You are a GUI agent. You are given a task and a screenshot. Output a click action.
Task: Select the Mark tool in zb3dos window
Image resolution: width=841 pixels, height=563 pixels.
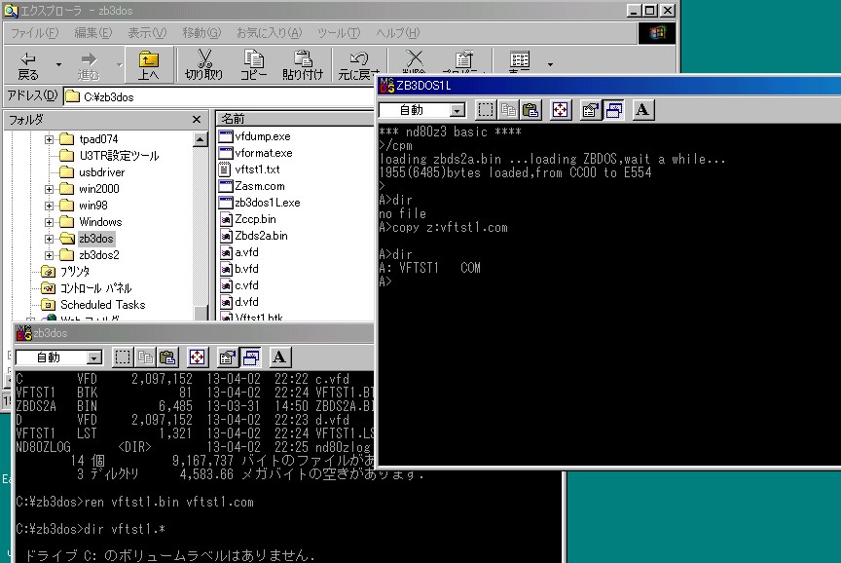coord(123,357)
